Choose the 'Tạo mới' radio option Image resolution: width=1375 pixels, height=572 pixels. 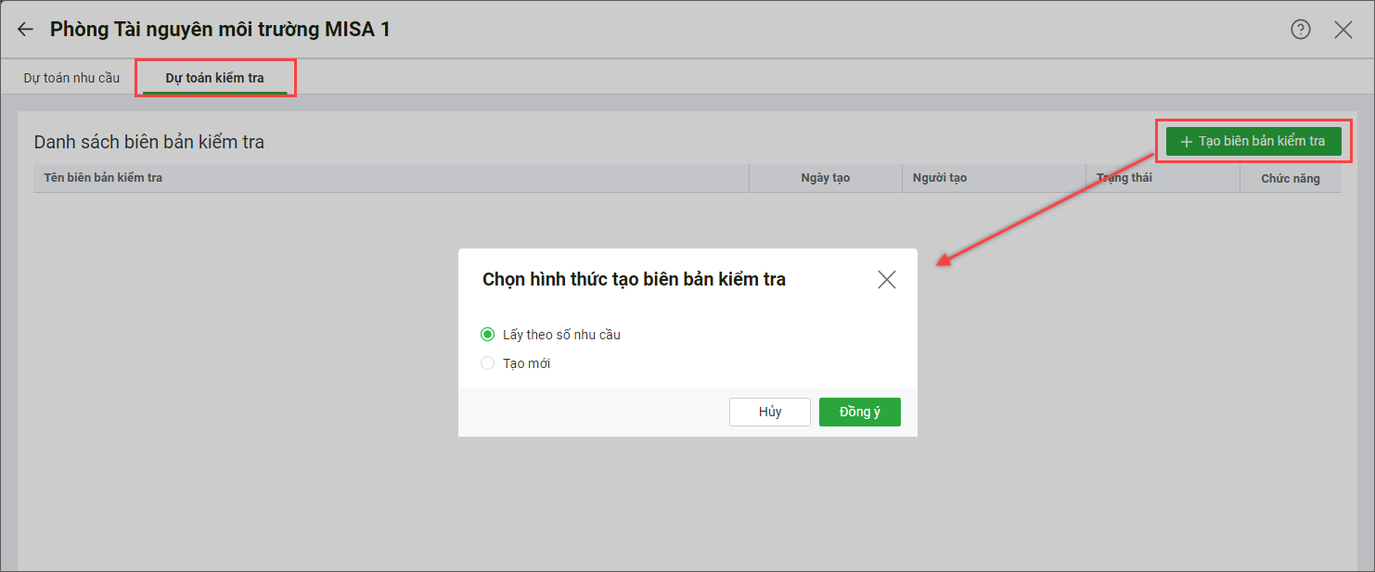click(x=488, y=363)
